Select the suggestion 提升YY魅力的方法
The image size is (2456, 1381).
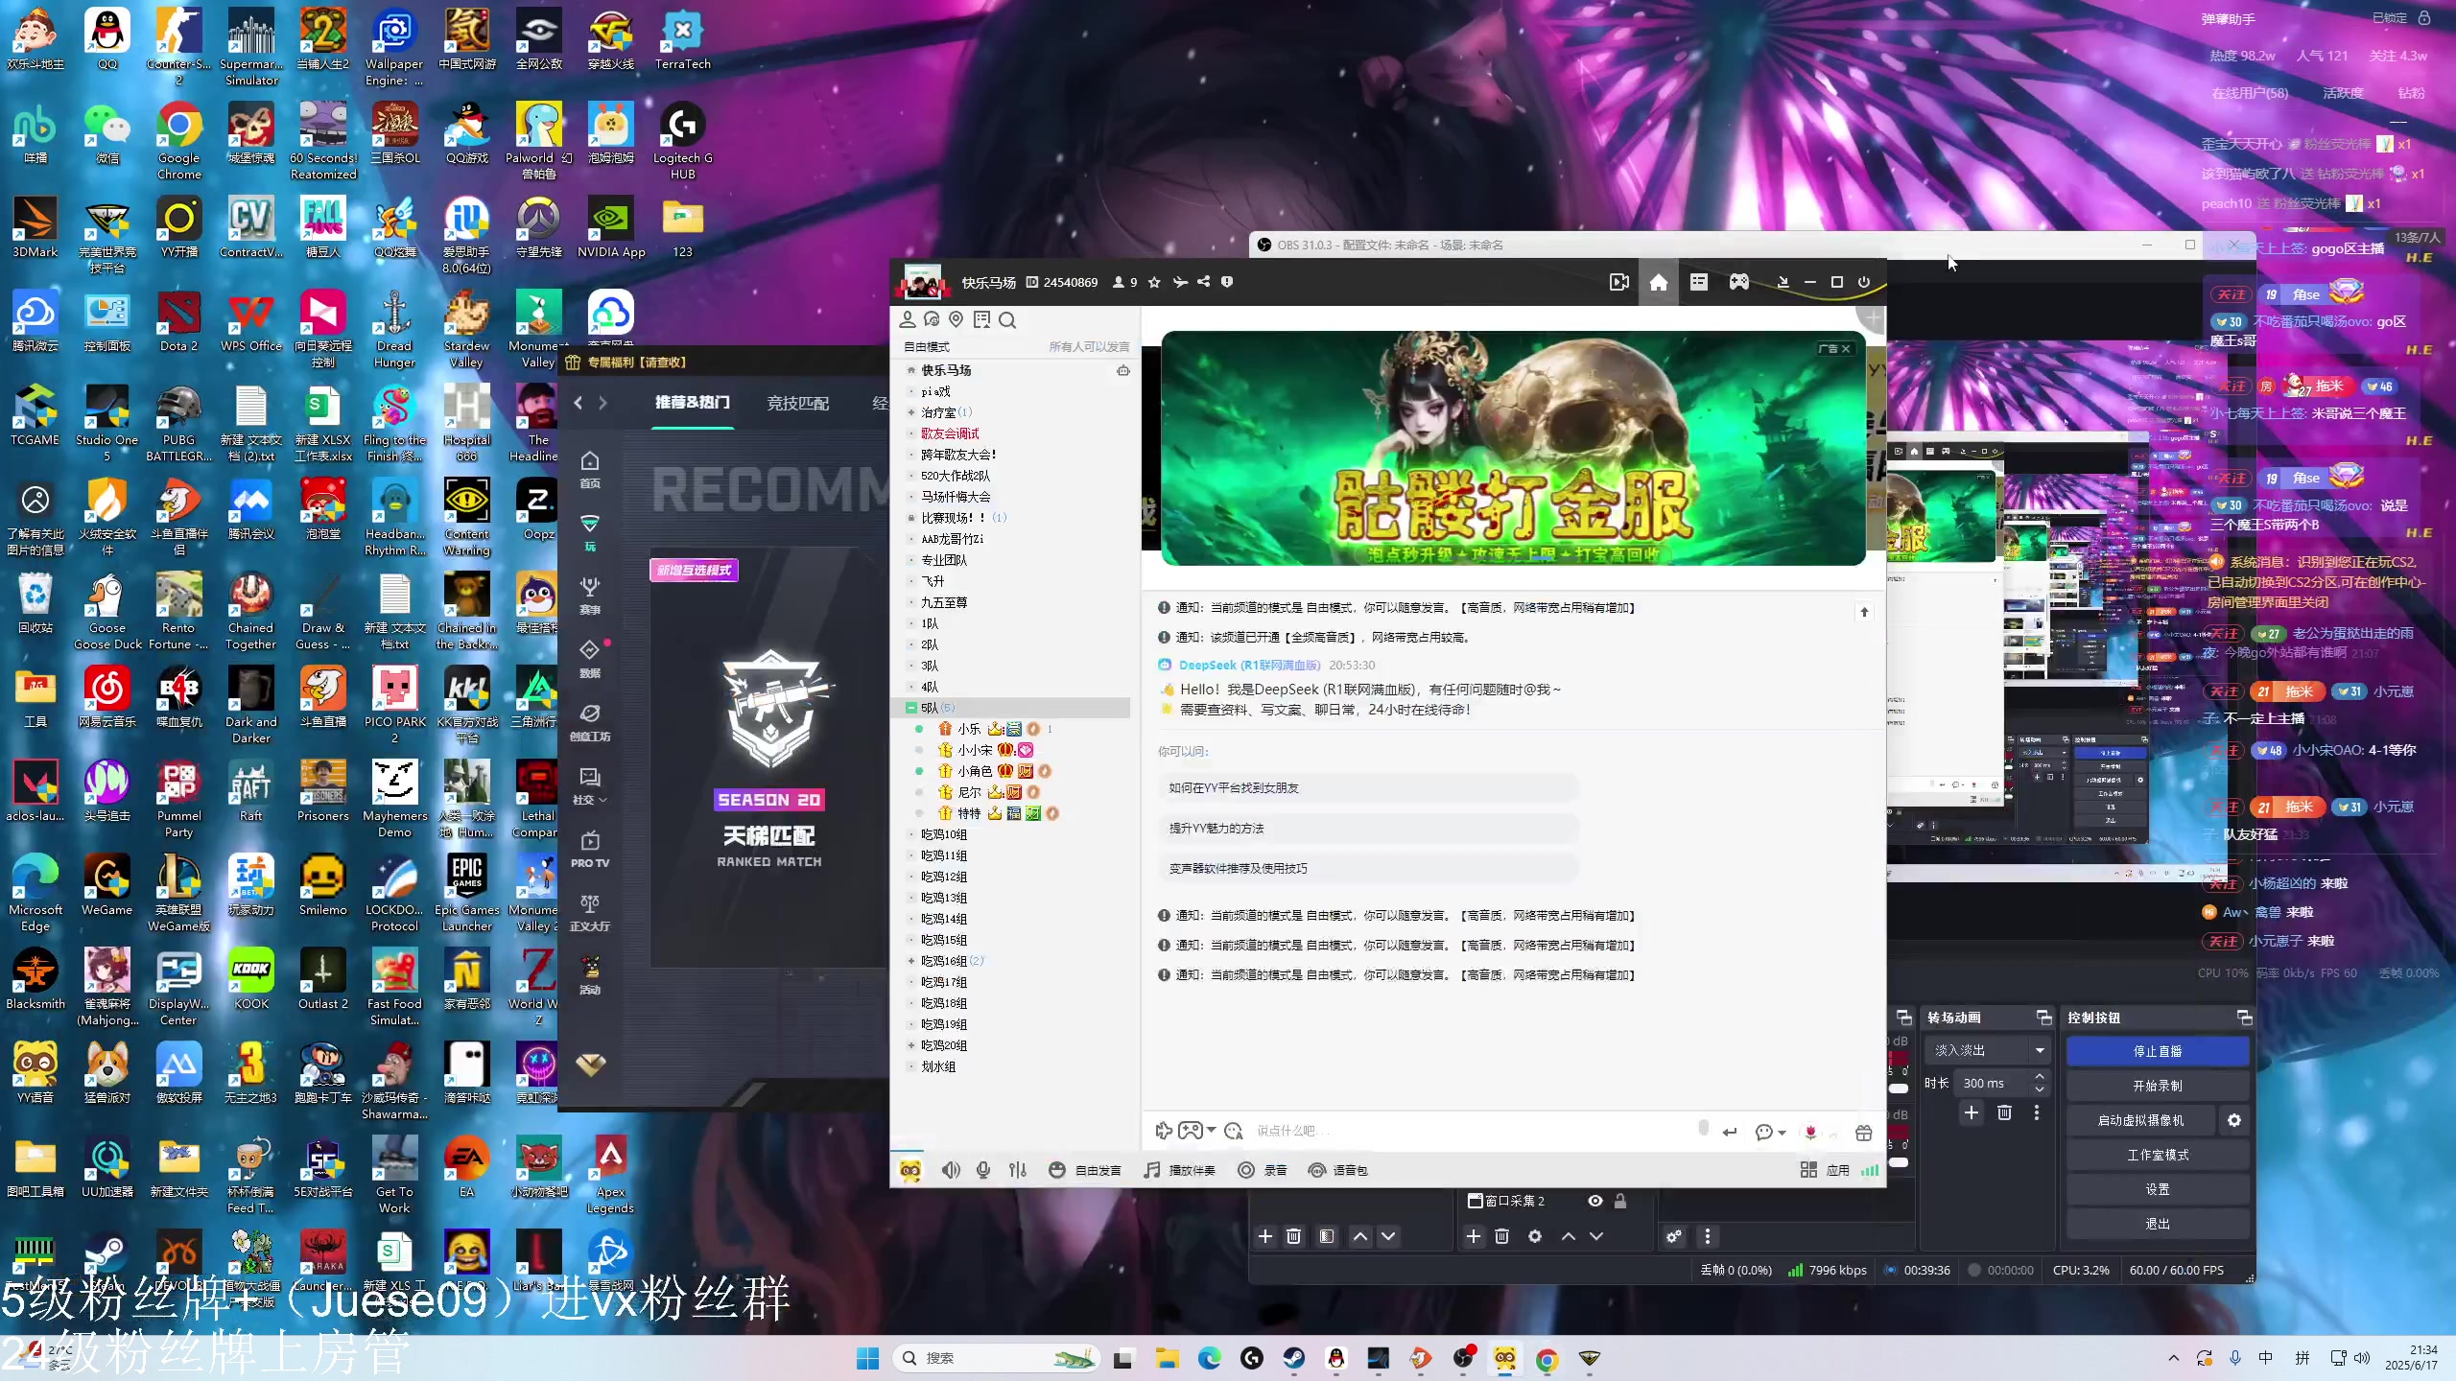1368,828
